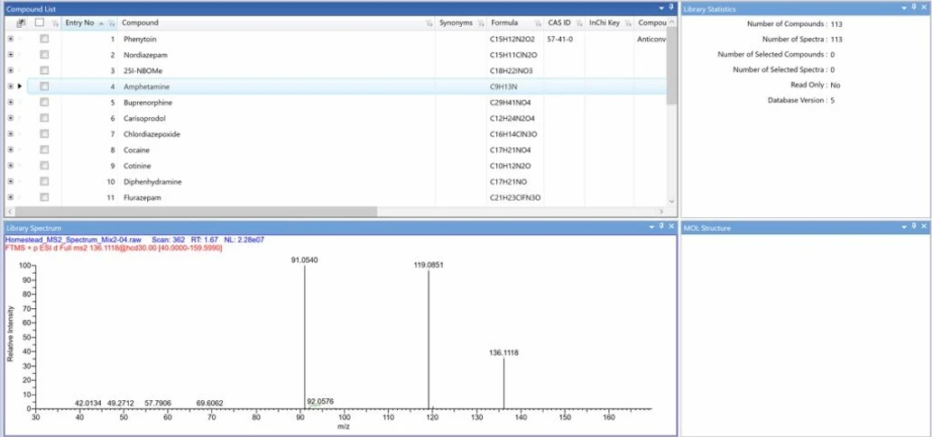
Task: Open Library Spectrum panel options dropdown arrow
Action: coord(652,227)
